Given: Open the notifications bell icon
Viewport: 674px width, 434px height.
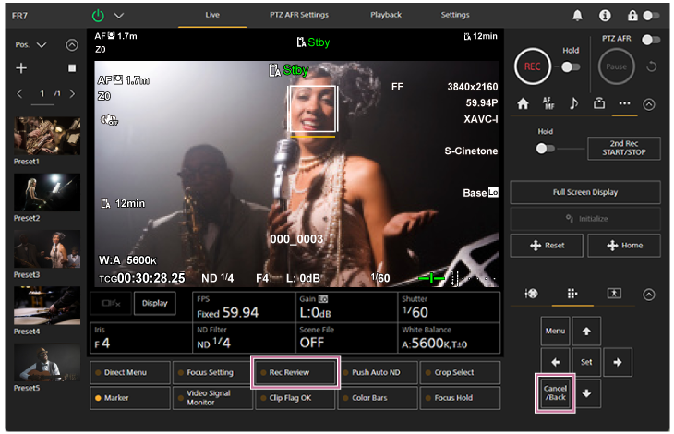Looking at the screenshot, I should click(x=578, y=16).
